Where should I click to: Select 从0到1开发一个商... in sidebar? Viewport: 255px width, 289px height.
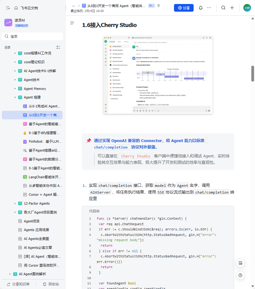point(32,115)
